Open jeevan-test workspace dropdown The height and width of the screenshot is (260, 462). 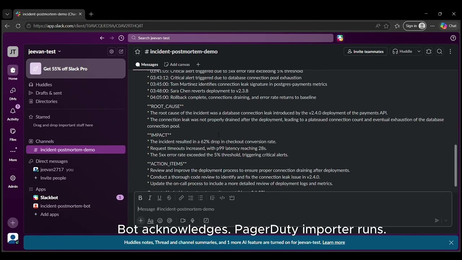point(45,52)
